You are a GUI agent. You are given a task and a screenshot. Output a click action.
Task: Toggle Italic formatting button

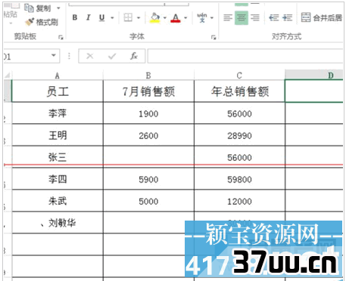(88, 17)
